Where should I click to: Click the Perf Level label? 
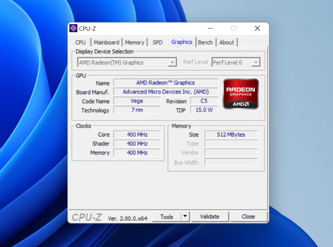coord(196,62)
